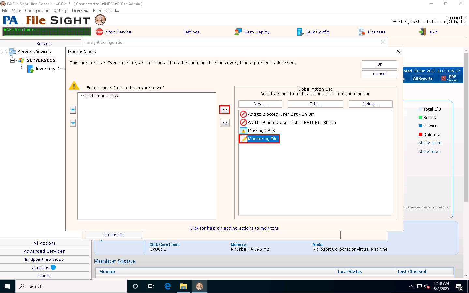Remove action with the >> button
The image size is (469, 293).
click(x=225, y=123)
